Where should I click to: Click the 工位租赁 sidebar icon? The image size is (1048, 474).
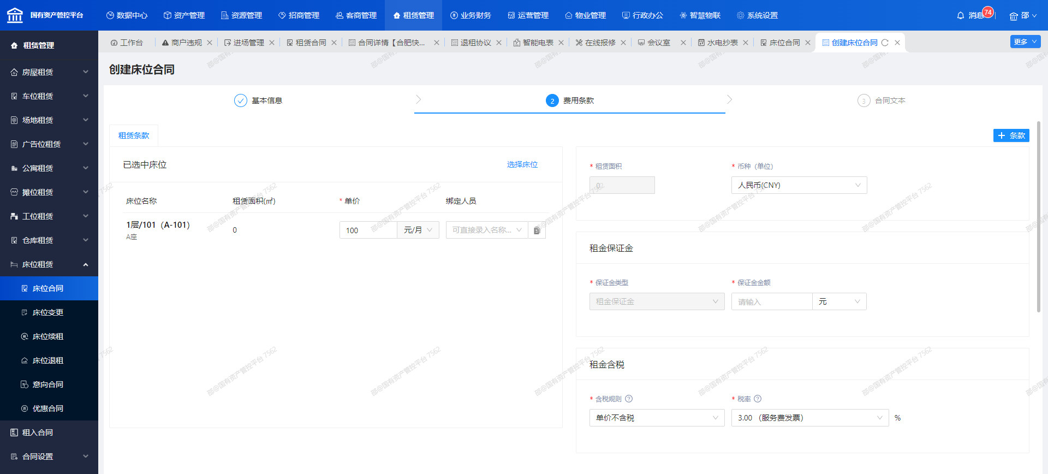pos(14,216)
